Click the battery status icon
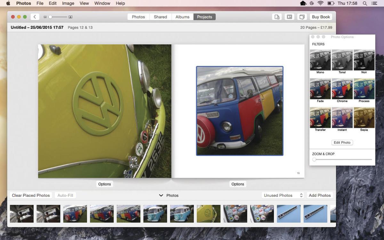This screenshot has width=384, height=240. pos(331,3)
